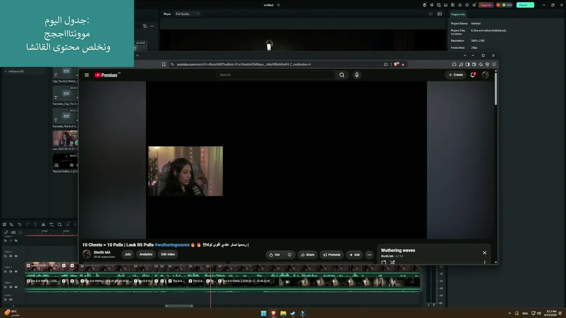Click the YouTube search magnifier button

pos(342,75)
